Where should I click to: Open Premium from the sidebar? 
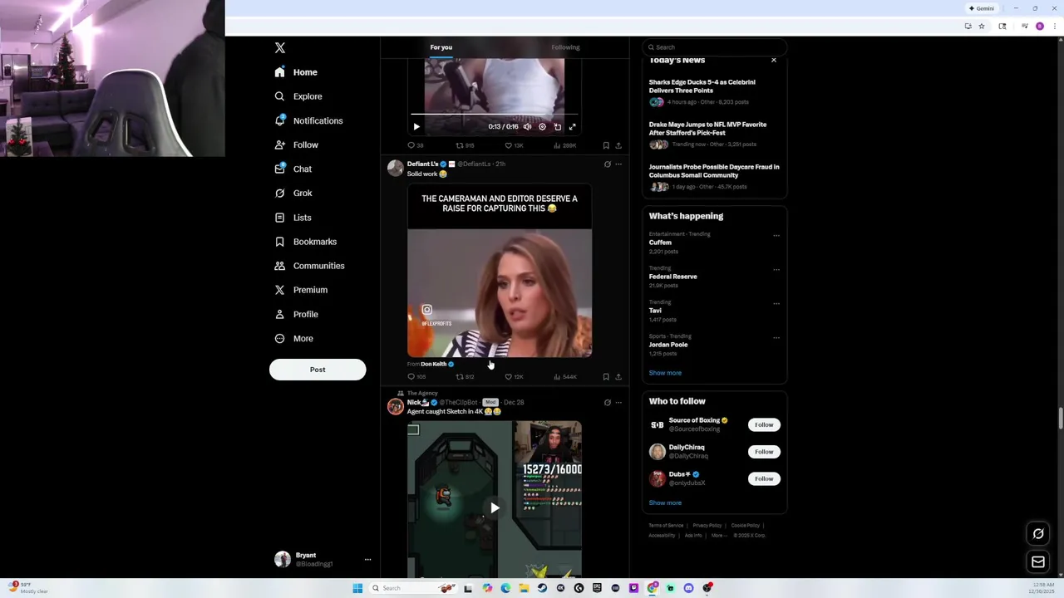click(x=301, y=290)
